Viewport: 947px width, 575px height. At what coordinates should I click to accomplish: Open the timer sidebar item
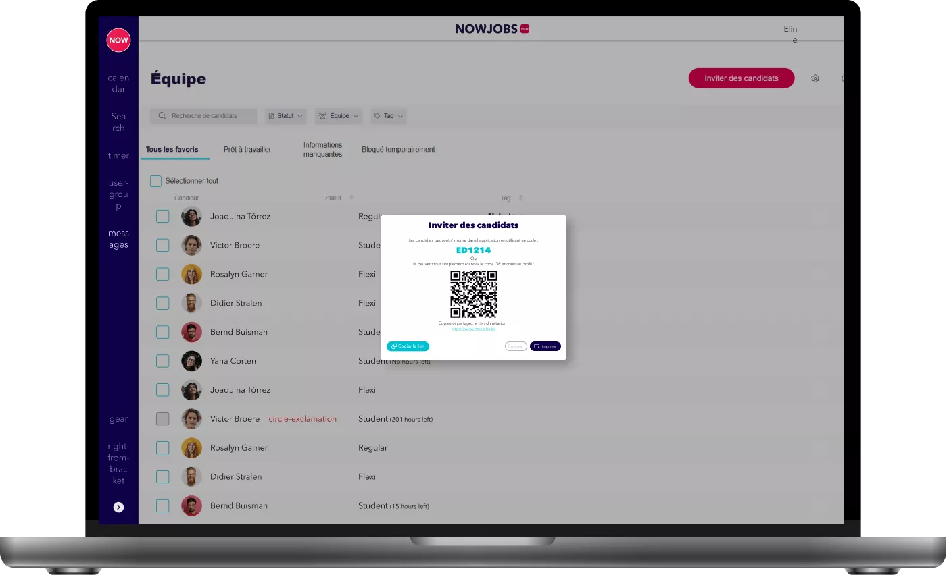[x=118, y=155]
